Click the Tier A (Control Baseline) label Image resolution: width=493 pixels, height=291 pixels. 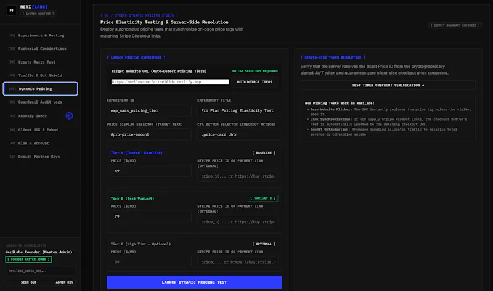[136, 153]
